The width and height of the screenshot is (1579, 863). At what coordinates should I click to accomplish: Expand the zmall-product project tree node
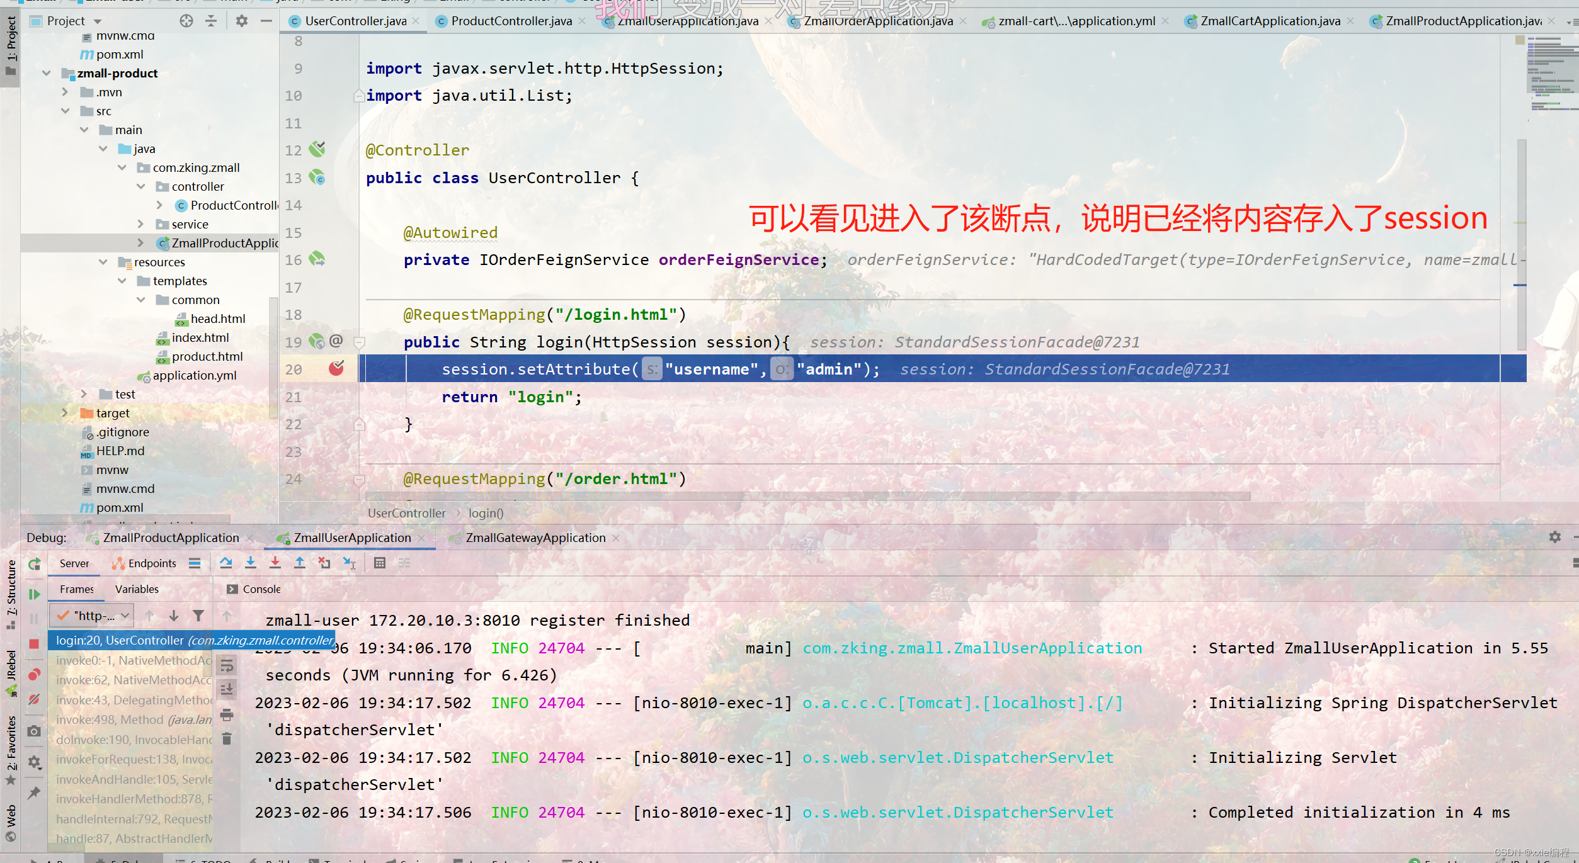(x=47, y=71)
